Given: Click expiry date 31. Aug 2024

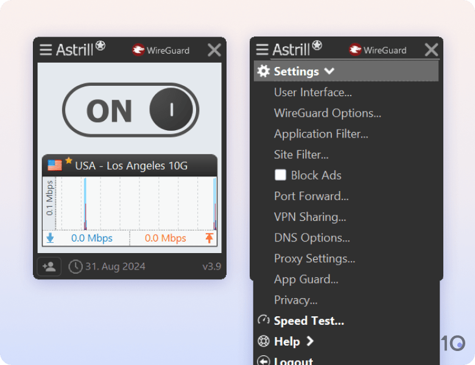Looking at the screenshot, I should click(x=116, y=266).
